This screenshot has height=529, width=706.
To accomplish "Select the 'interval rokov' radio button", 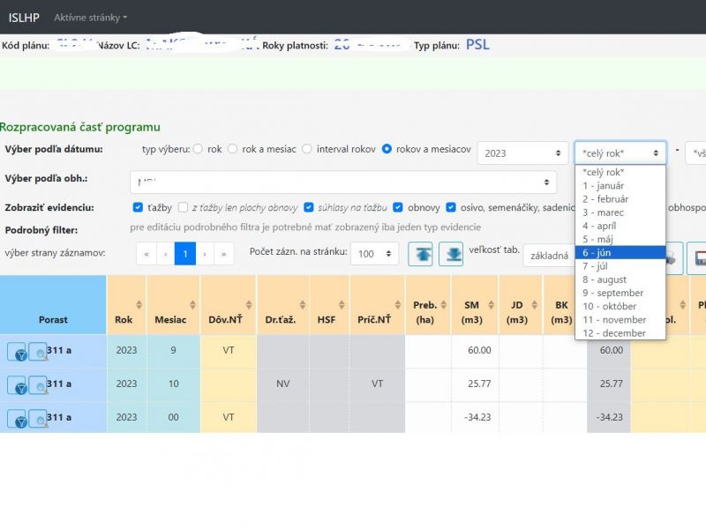I will 307,149.
